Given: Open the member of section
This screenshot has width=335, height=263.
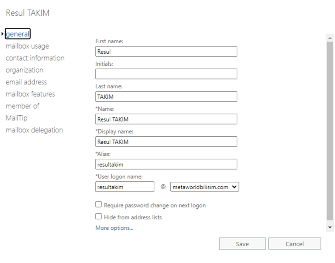Looking at the screenshot, I should point(22,106).
